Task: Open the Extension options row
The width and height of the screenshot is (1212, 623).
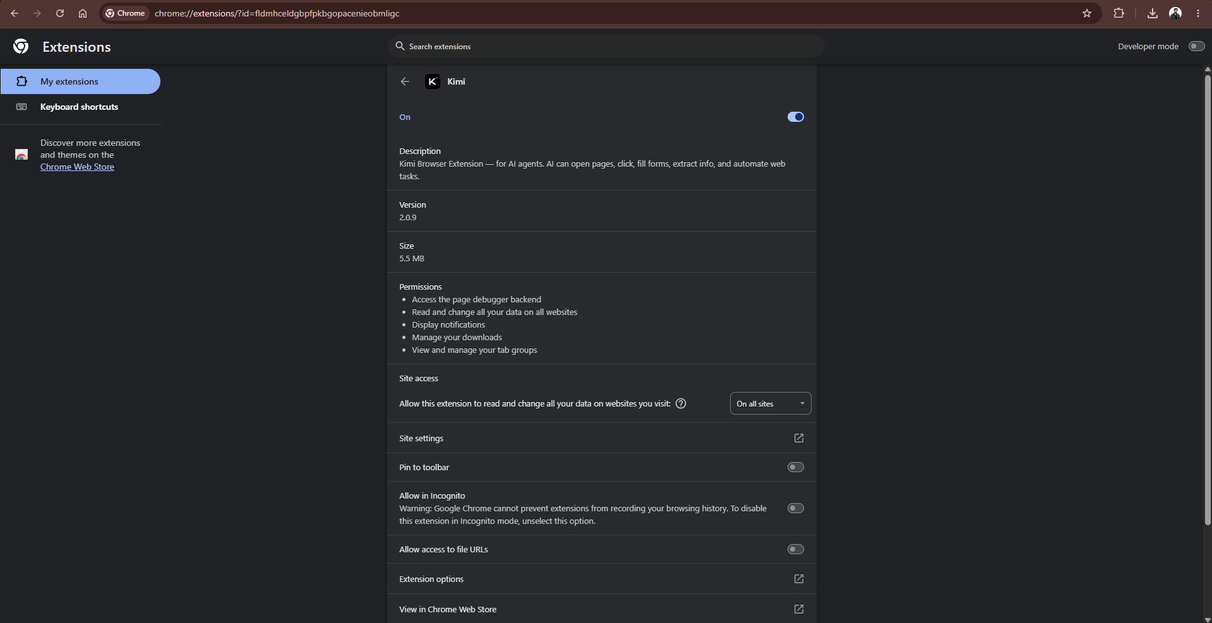Action: pos(601,579)
